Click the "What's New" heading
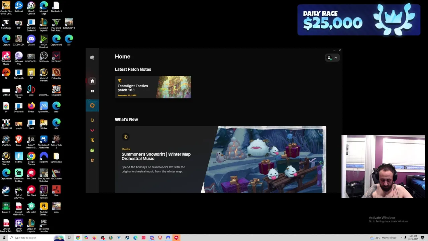 (x=126, y=119)
